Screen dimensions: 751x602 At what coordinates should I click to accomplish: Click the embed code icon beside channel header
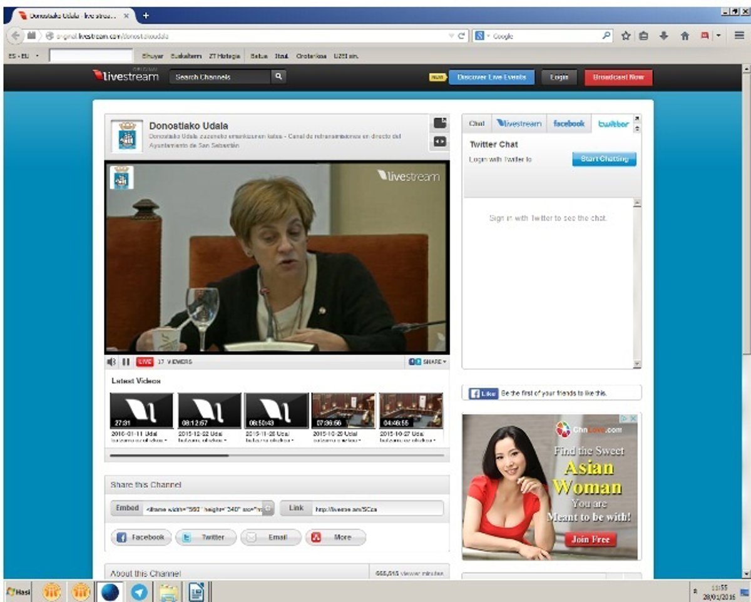tap(440, 142)
